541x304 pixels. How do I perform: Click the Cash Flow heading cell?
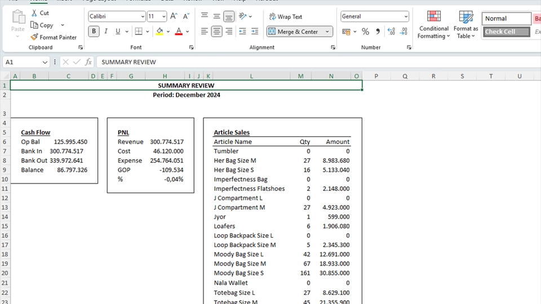(36, 132)
